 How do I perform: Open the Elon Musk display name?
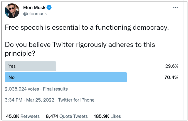(x=34, y=8)
